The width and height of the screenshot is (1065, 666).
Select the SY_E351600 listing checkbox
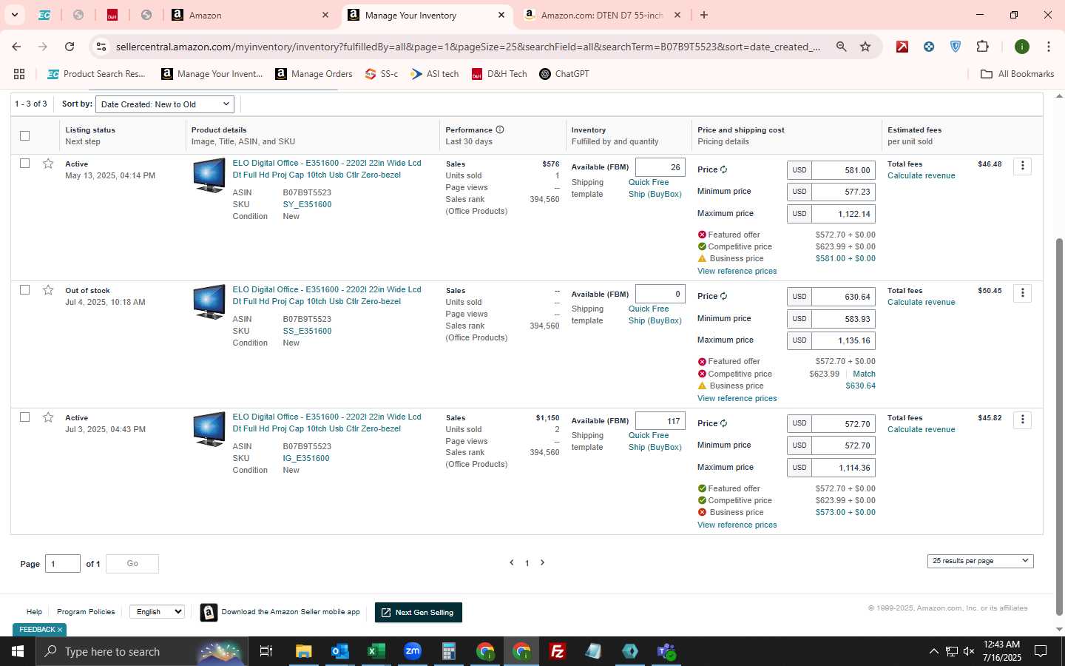coord(24,163)
